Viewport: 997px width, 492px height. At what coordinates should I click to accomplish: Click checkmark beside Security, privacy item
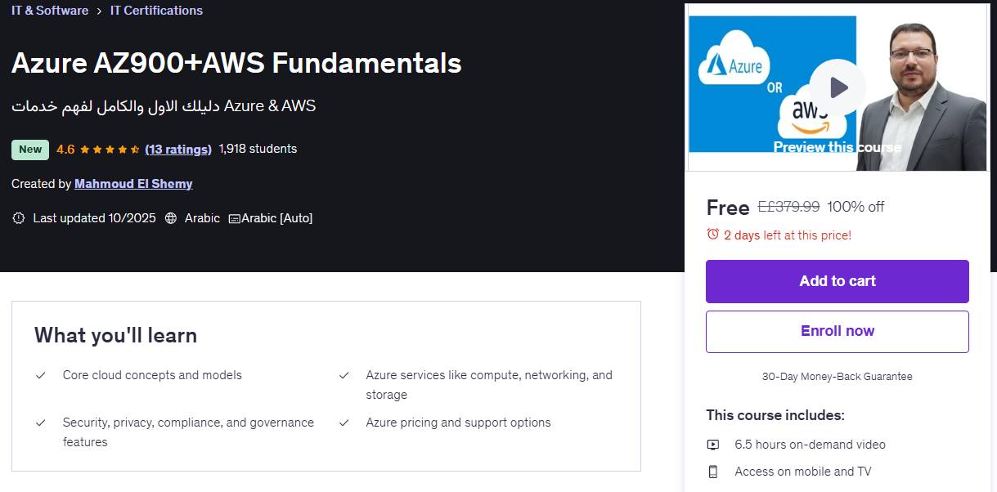pyautogui.click(x=40, y=423)
